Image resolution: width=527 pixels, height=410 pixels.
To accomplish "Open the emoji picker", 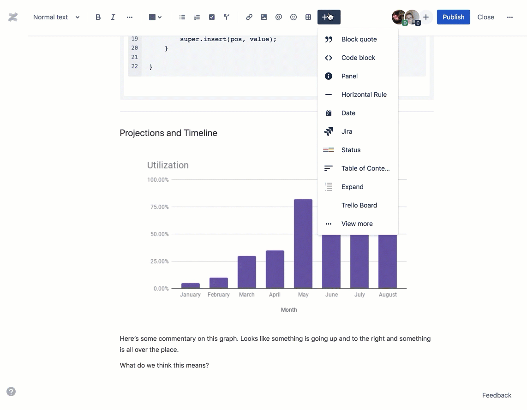I will tap(293, 17).
